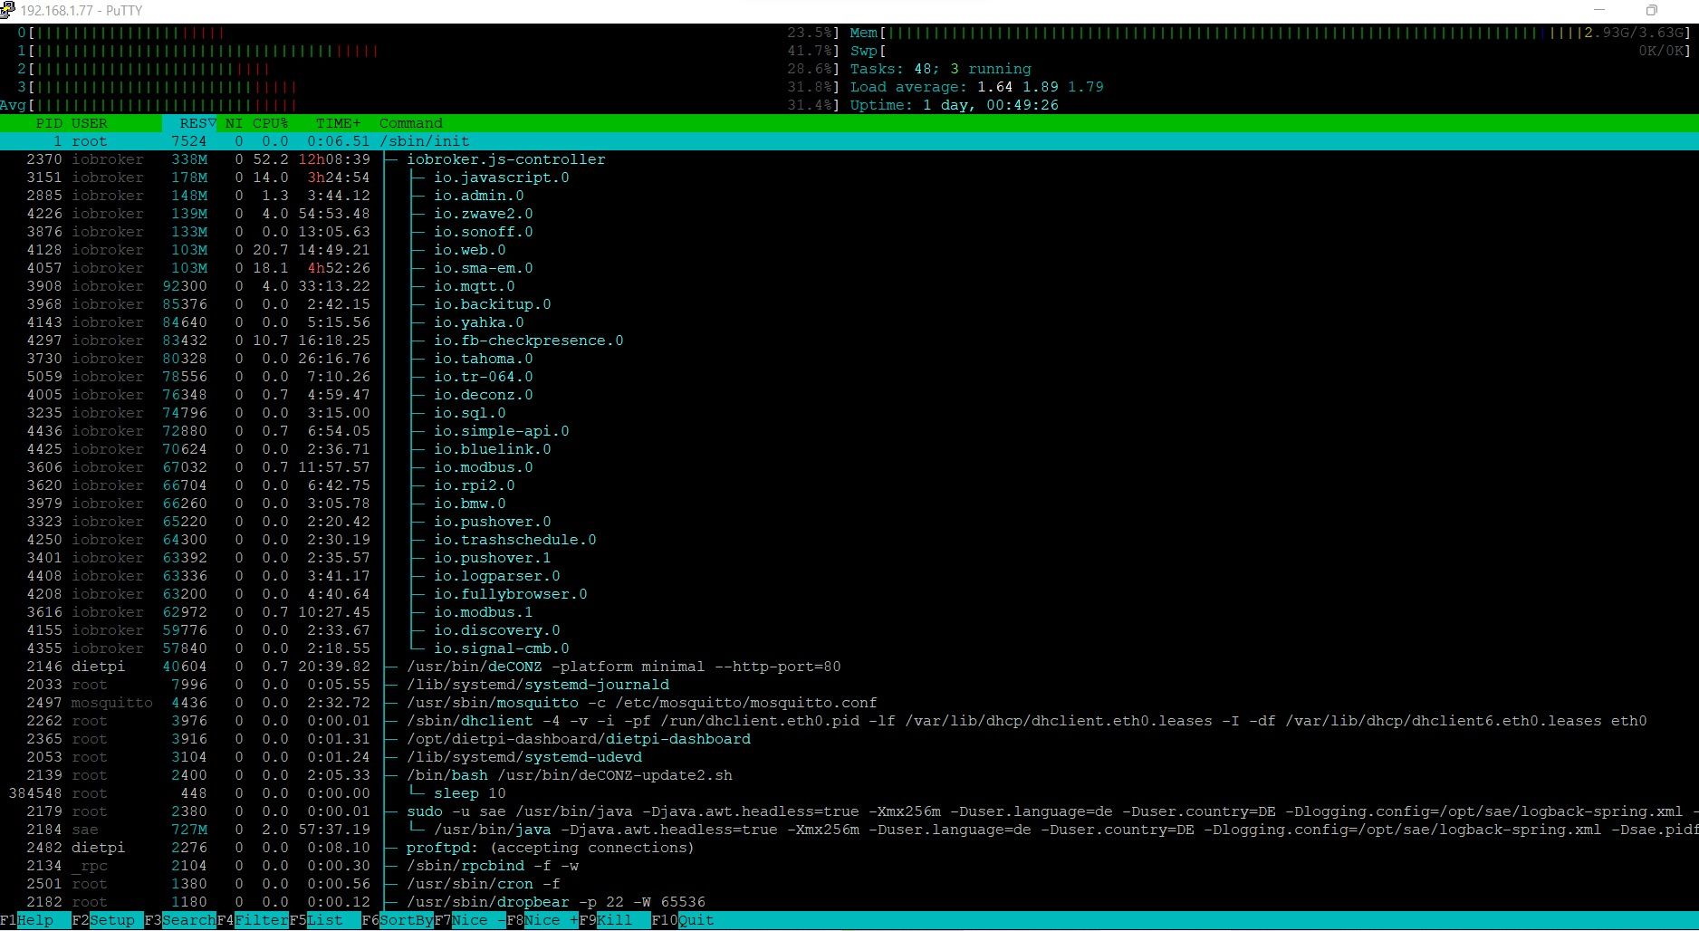Select the io.pushover.0 process
This screenshot has height=931, width=1699.
(x=849, y=522)
